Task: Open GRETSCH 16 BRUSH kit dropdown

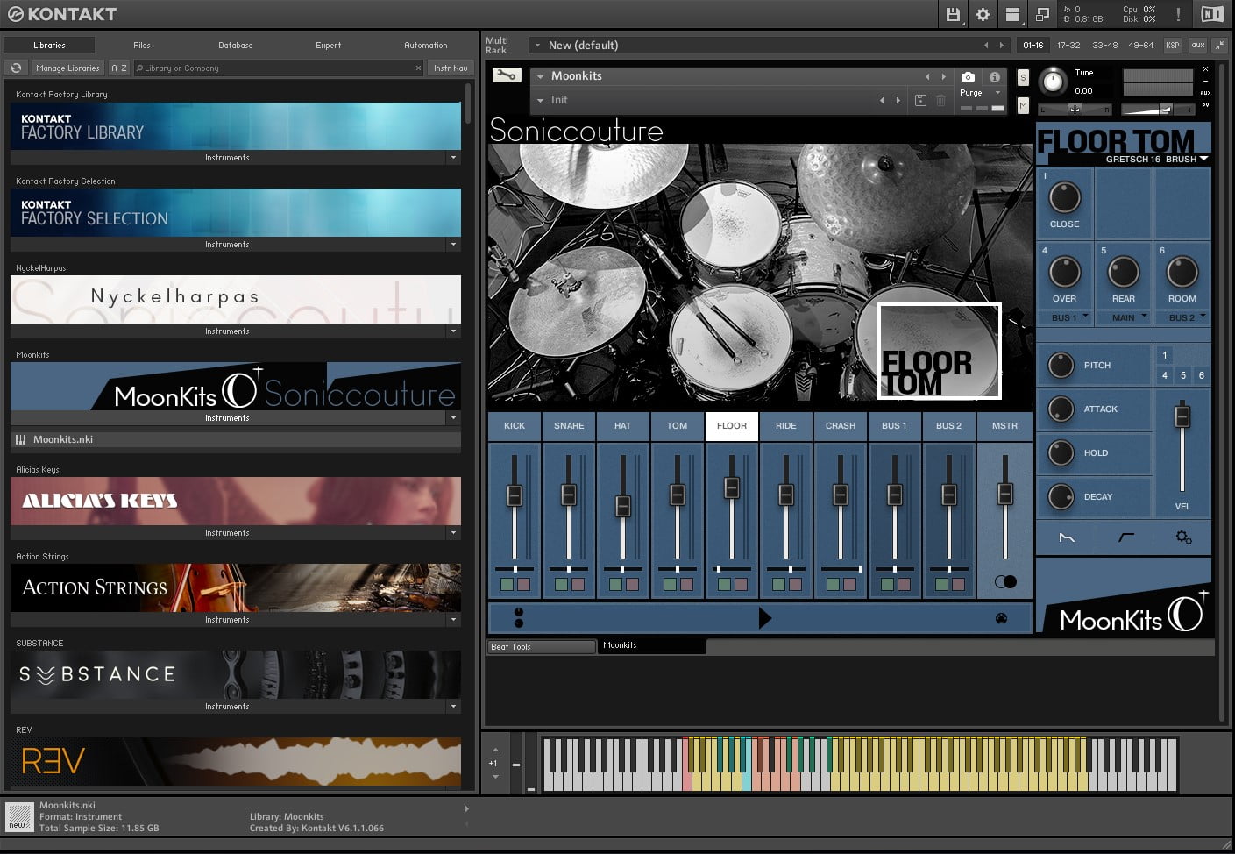Action: tap(1156, 160)
